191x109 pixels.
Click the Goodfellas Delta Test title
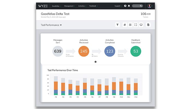55,14
